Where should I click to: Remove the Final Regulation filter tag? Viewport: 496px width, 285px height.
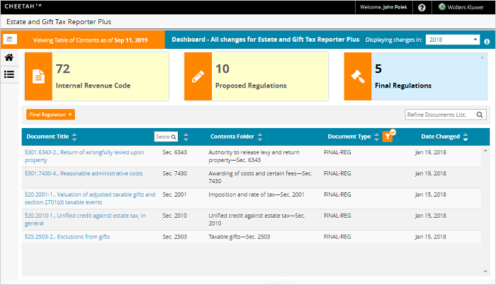pyautogui.click(x=70, y=114)
